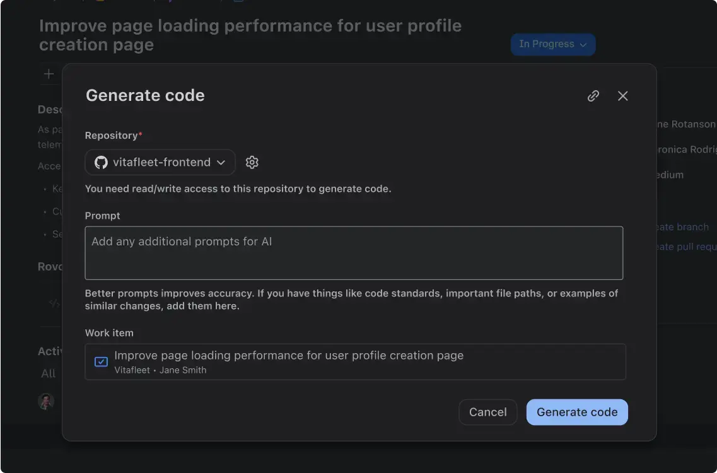The width and height of the screenshot is (717, 473).
Task: Open repository settings gear icon
Action: coord(252,163)
